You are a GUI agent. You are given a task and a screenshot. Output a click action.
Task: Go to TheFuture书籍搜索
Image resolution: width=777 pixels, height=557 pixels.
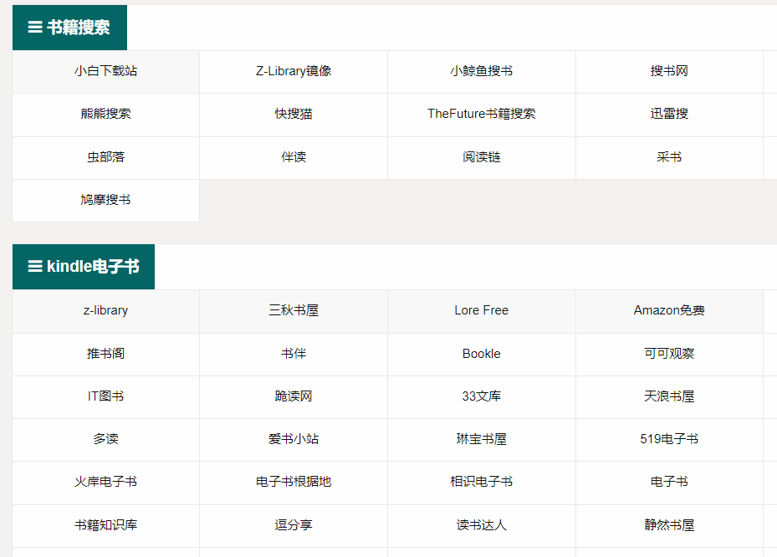(481, 114)
